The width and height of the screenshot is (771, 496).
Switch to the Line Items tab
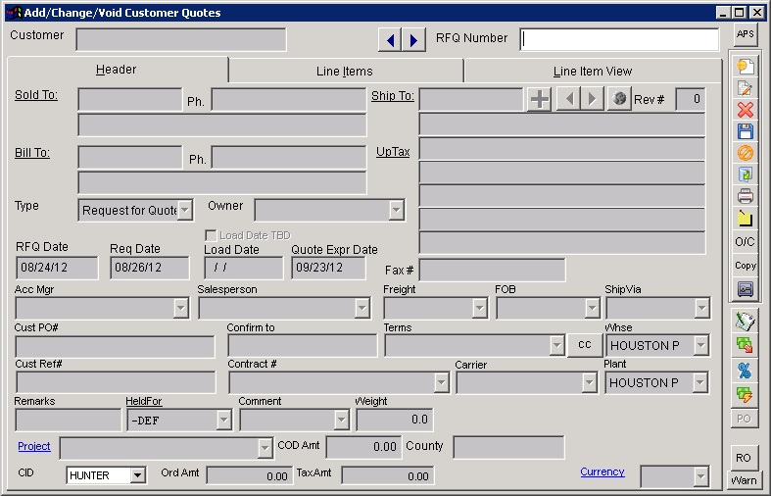(345, 71)
